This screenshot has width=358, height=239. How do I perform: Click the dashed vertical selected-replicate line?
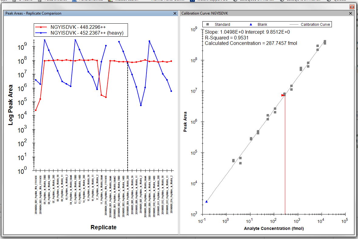[128, 121]
